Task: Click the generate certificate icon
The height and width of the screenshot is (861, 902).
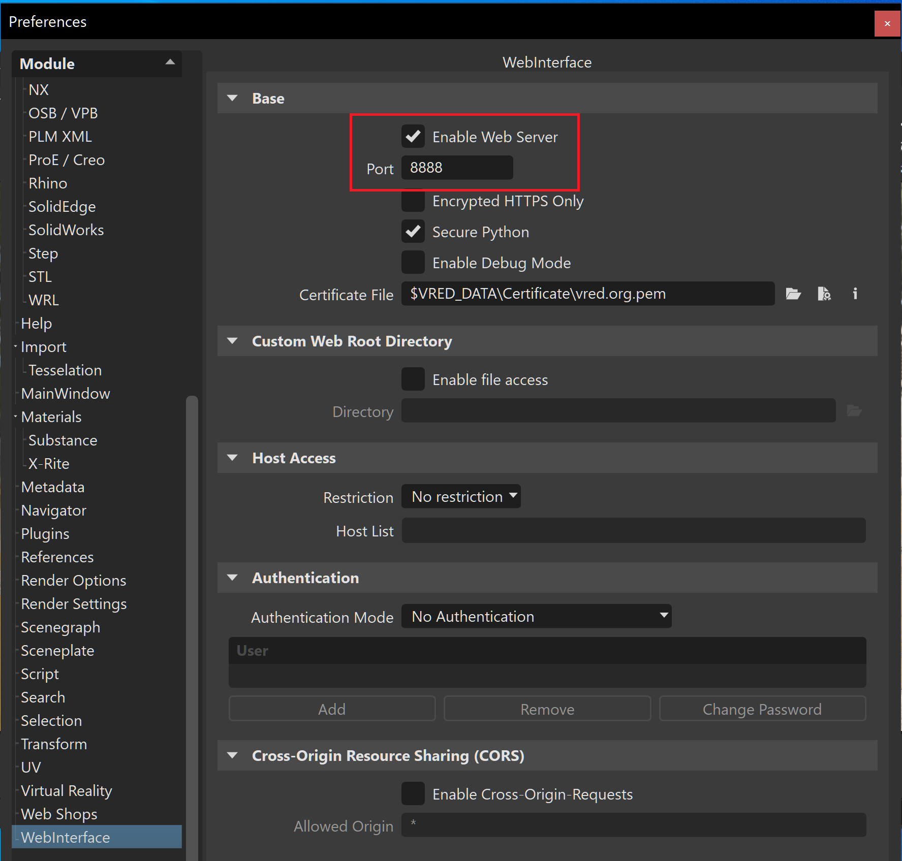Action: pyautogui.click(x=824, y=294)
